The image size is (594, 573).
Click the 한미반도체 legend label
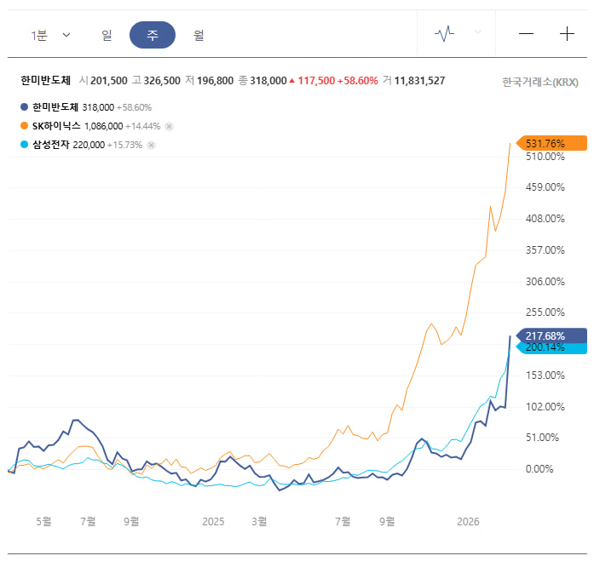point(55,107)
